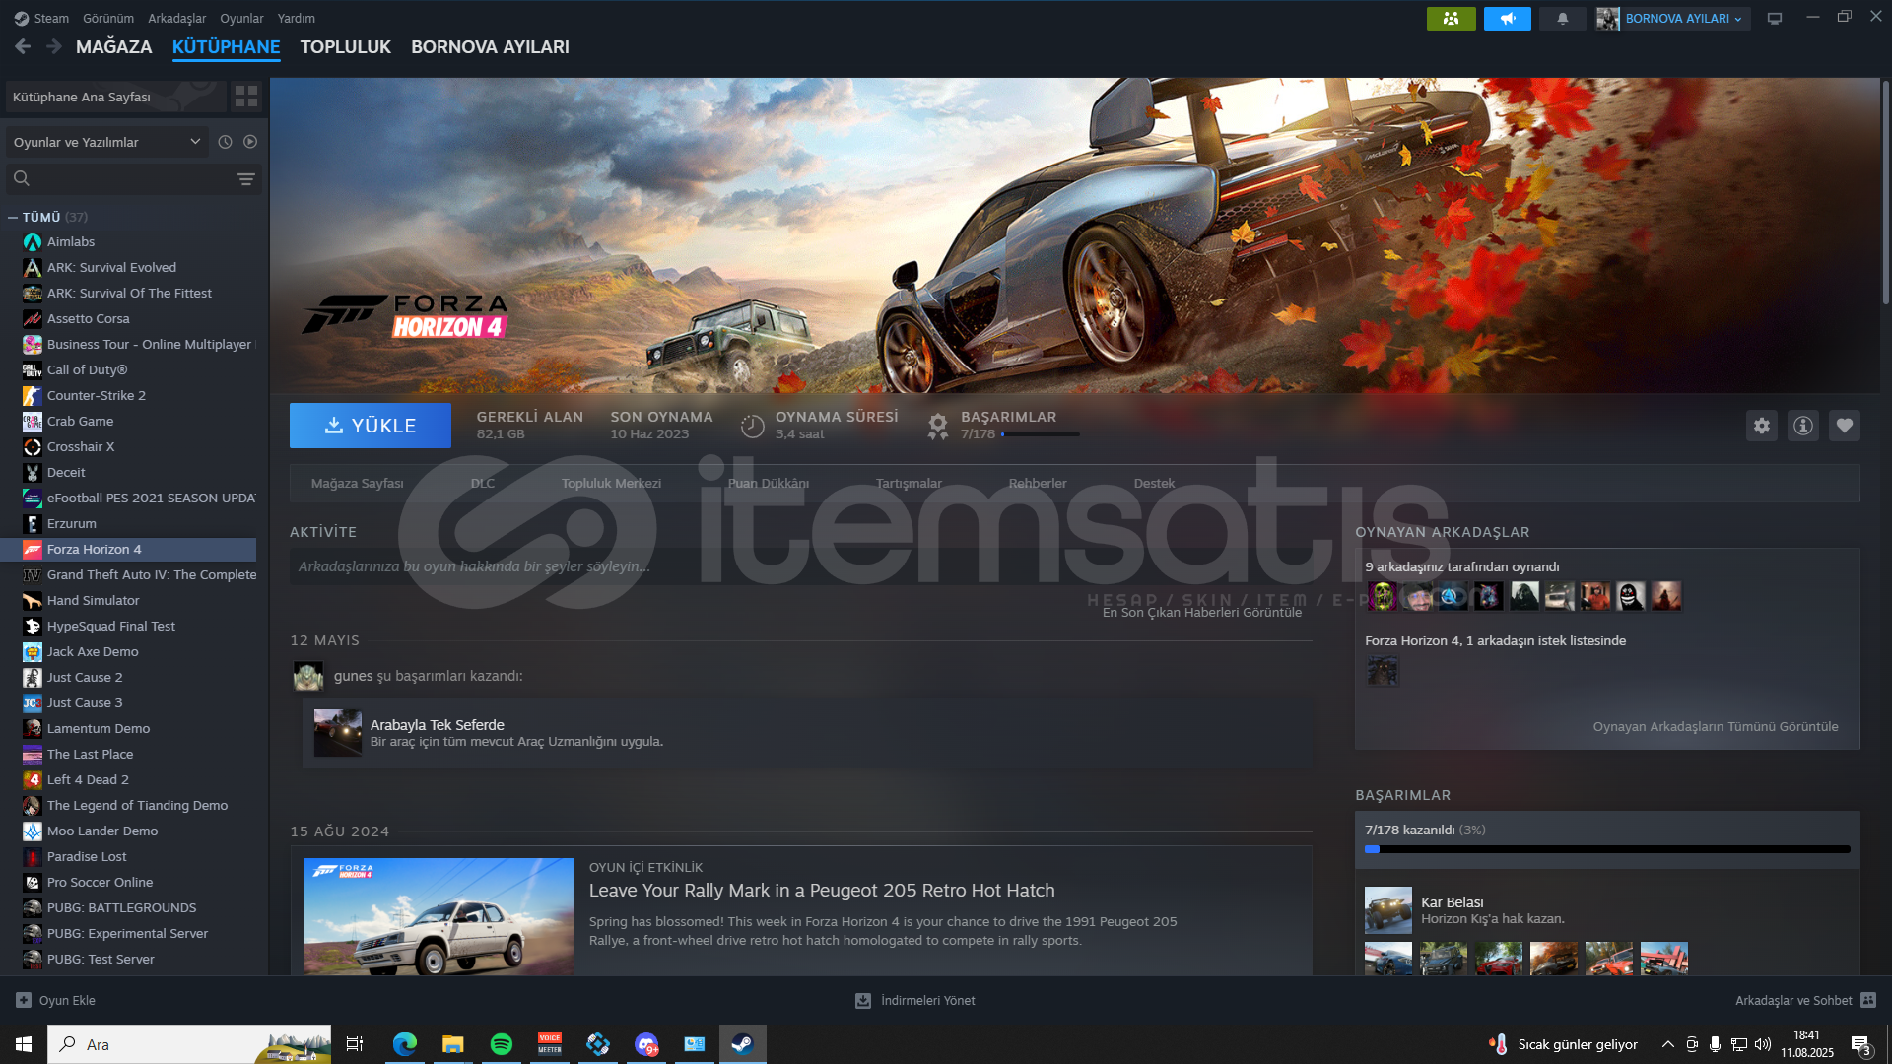This screenshot has height=1064, width=1892.
Task: Click the 7/178 achievements progress bar
Action: click(1607, 849)
